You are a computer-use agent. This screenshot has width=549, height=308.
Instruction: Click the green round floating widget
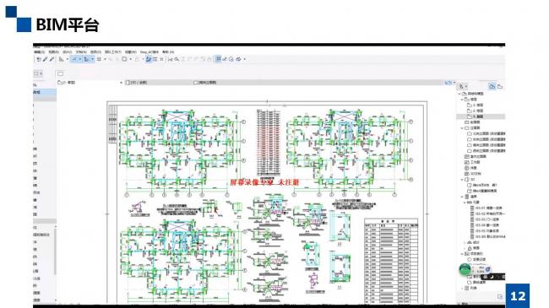[x=465, y=269]
